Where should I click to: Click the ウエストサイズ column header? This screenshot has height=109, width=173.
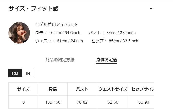[113, 89]
